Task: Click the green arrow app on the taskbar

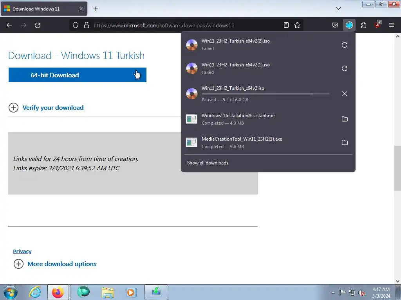Action: tap(156, 292)
